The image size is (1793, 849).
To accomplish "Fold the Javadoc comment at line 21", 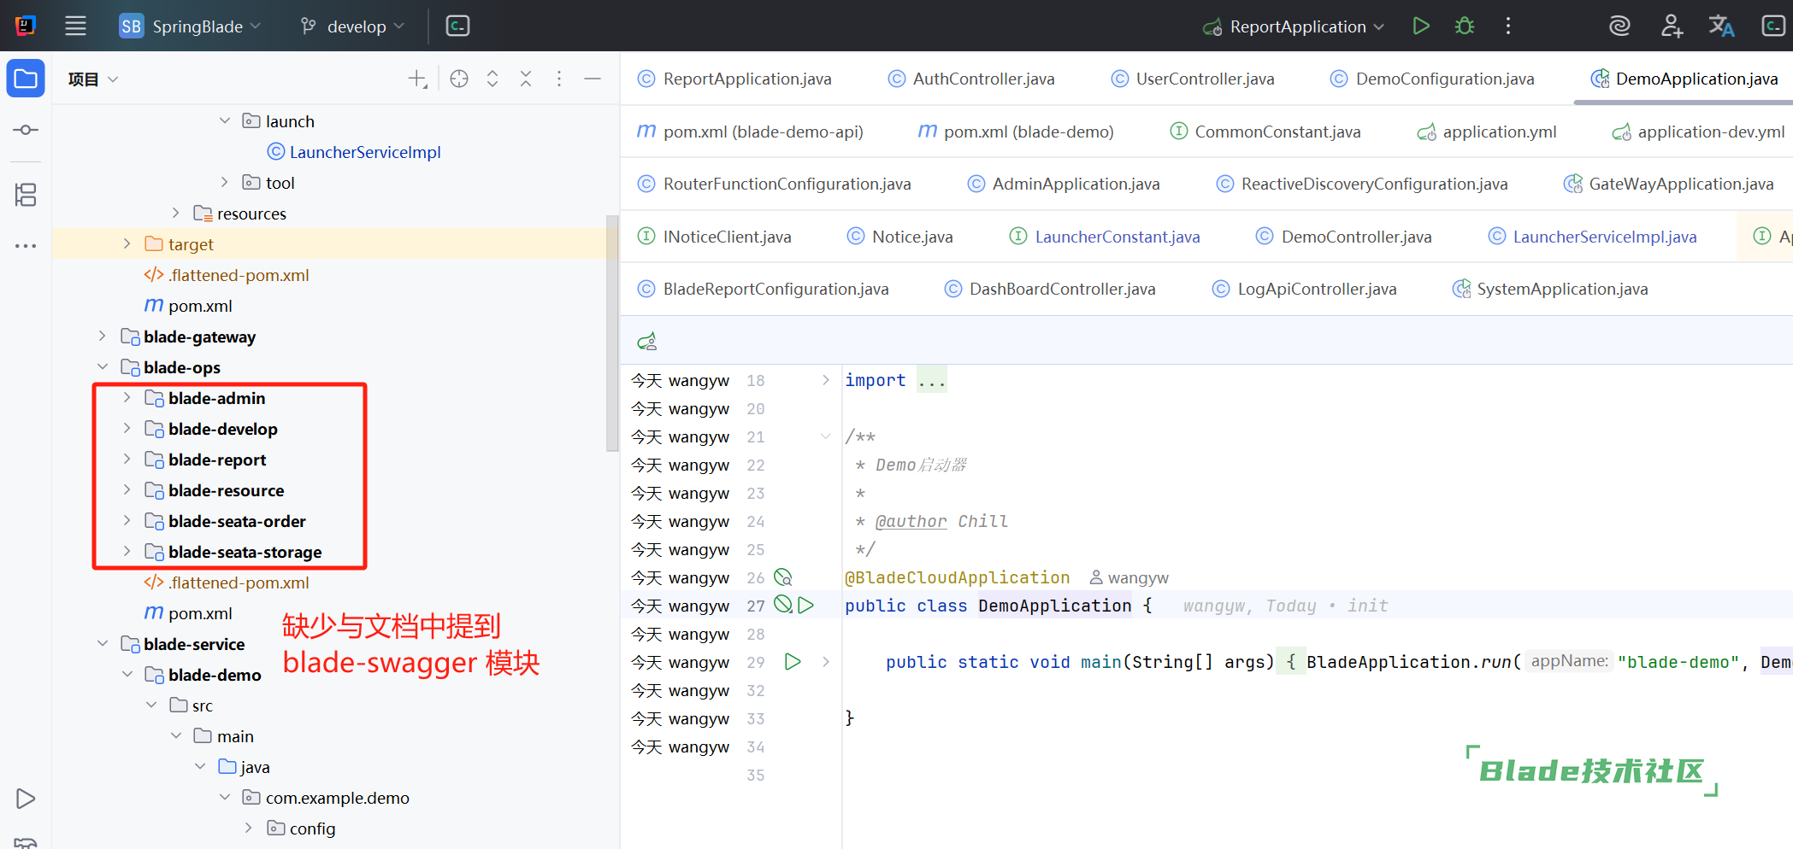I will tap(825, 436).
